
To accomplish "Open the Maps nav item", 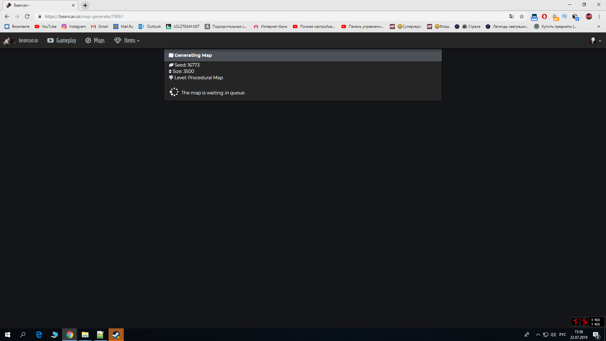I will [95, 40].
